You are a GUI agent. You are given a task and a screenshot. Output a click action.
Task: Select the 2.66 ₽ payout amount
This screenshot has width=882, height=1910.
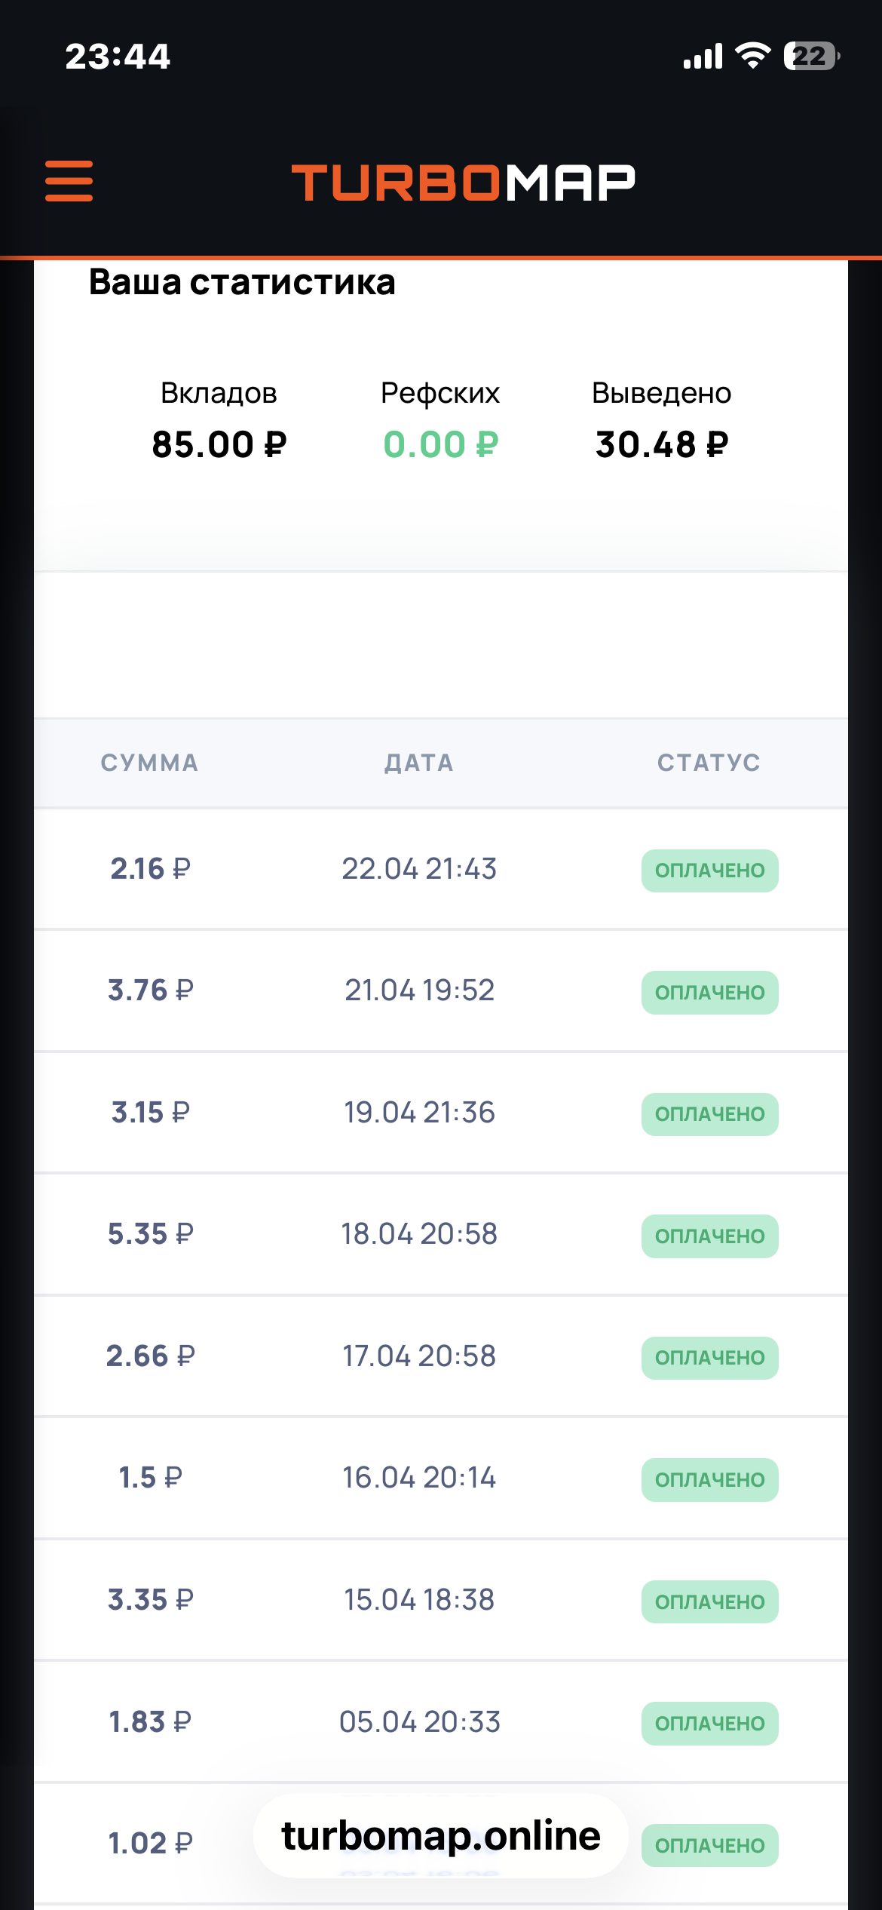coord(150,1356)
